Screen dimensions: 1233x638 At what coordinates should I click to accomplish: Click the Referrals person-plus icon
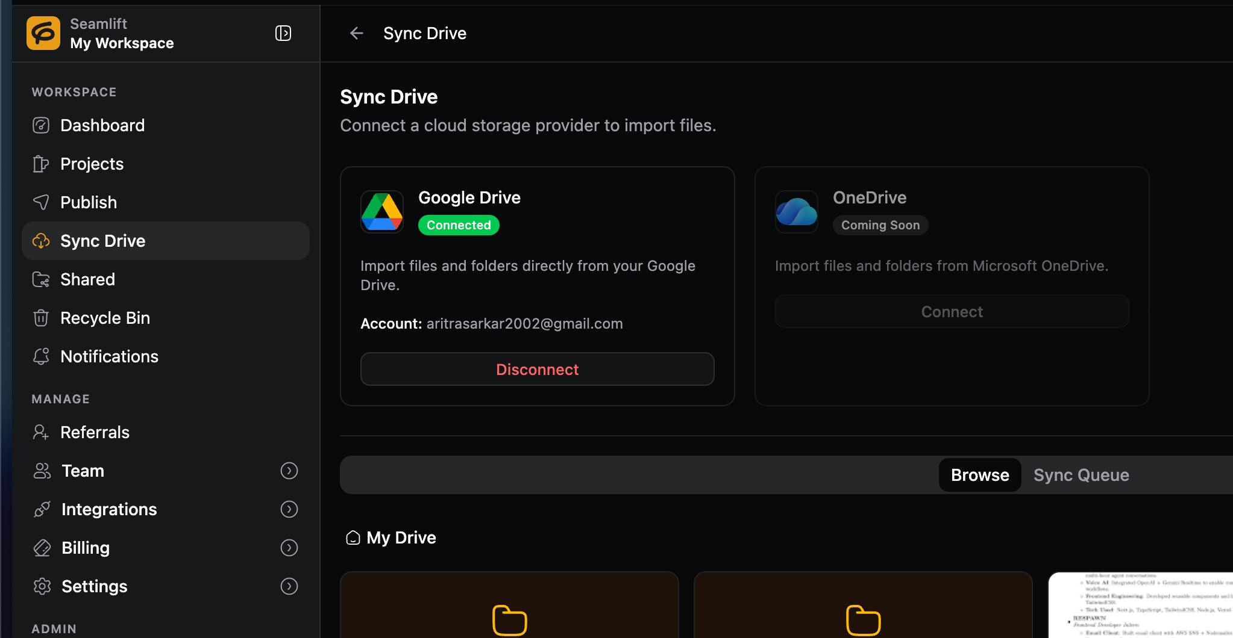[41, 432]
